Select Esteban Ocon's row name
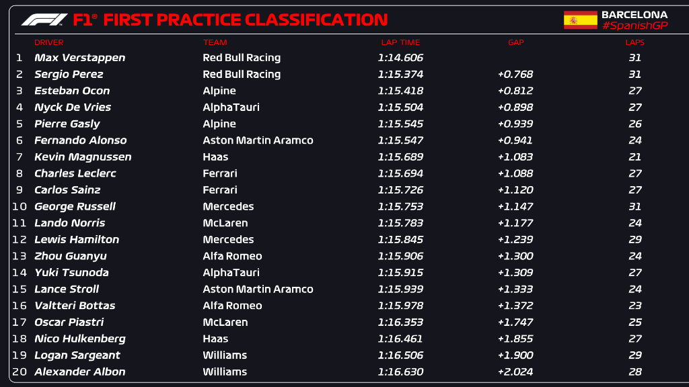The image size is (689, 387). [x=72, y=91]
